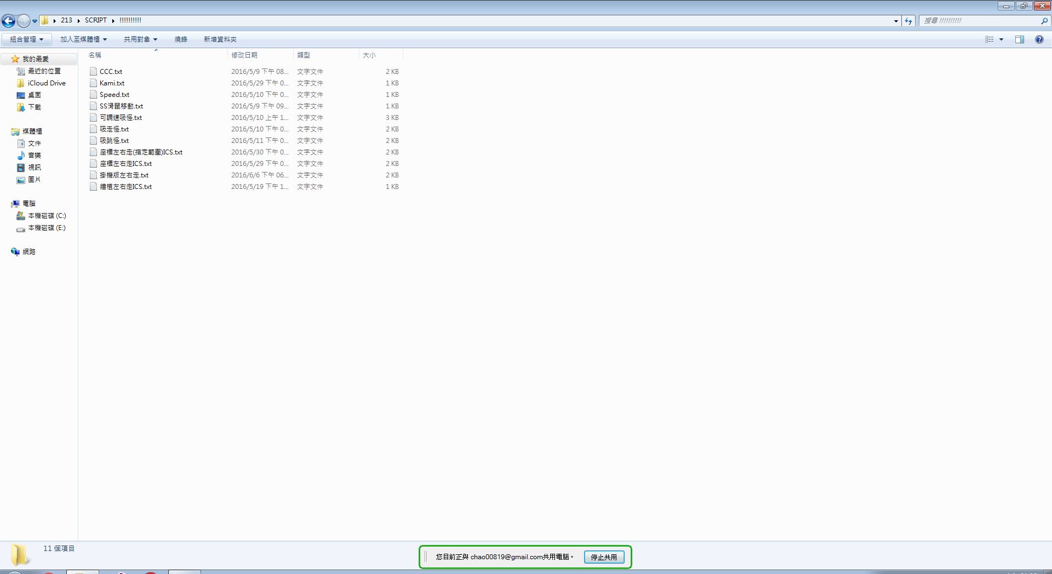Open 文件 library icon

pyautogui.click(x=21, y=143)
